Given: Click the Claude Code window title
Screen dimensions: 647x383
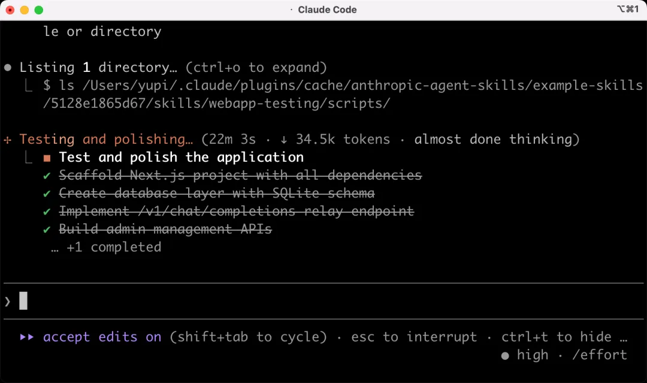Looking at the screenshot, I should [327, 10].
